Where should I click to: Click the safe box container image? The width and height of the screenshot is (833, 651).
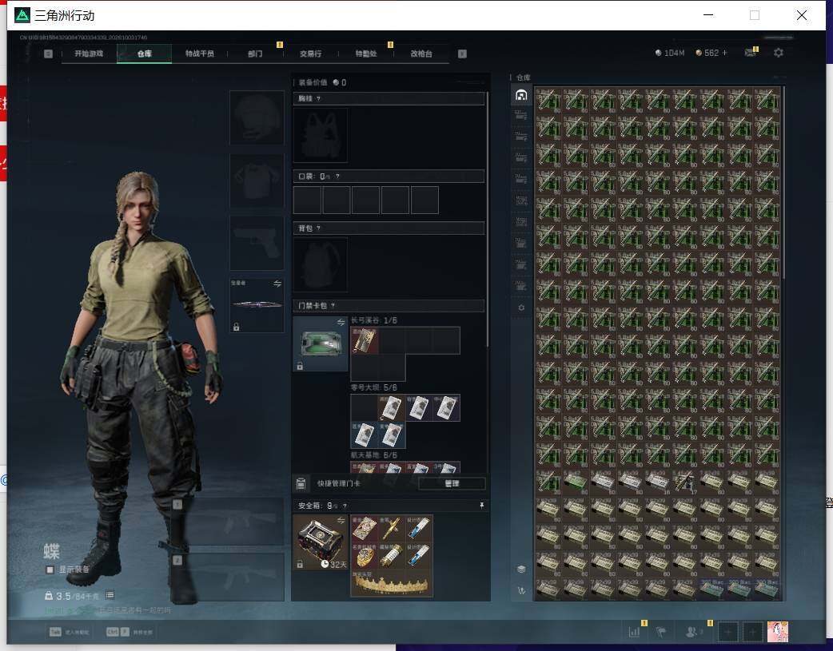321,542
